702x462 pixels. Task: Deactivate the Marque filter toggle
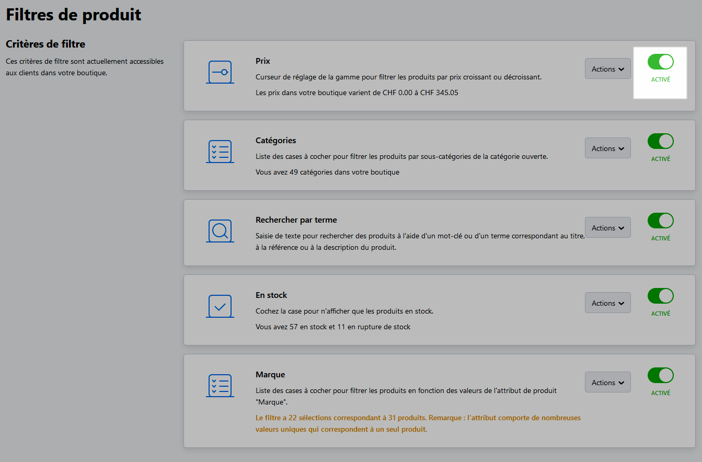[x=660, y=375]
